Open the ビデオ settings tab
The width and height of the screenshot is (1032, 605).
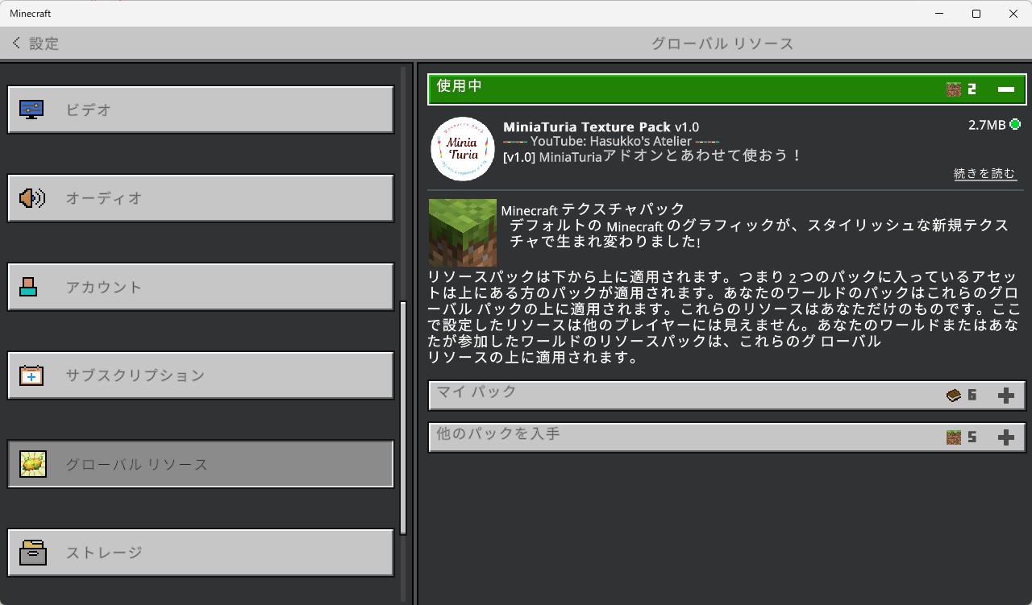201,110
